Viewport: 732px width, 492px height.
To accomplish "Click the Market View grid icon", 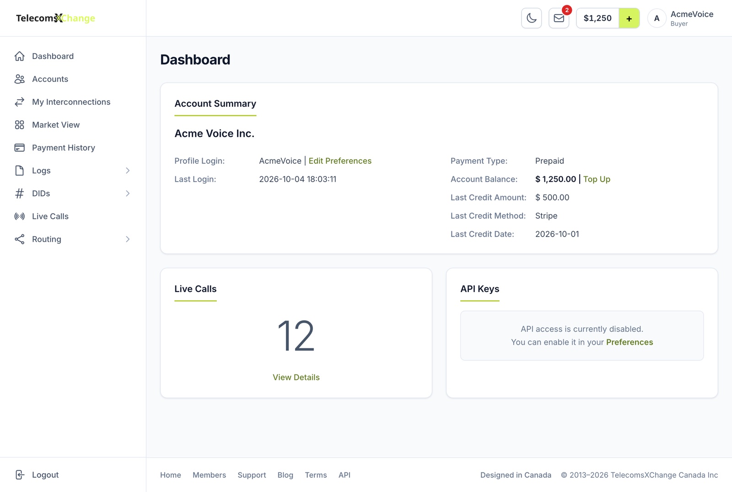I will point(19,124).
